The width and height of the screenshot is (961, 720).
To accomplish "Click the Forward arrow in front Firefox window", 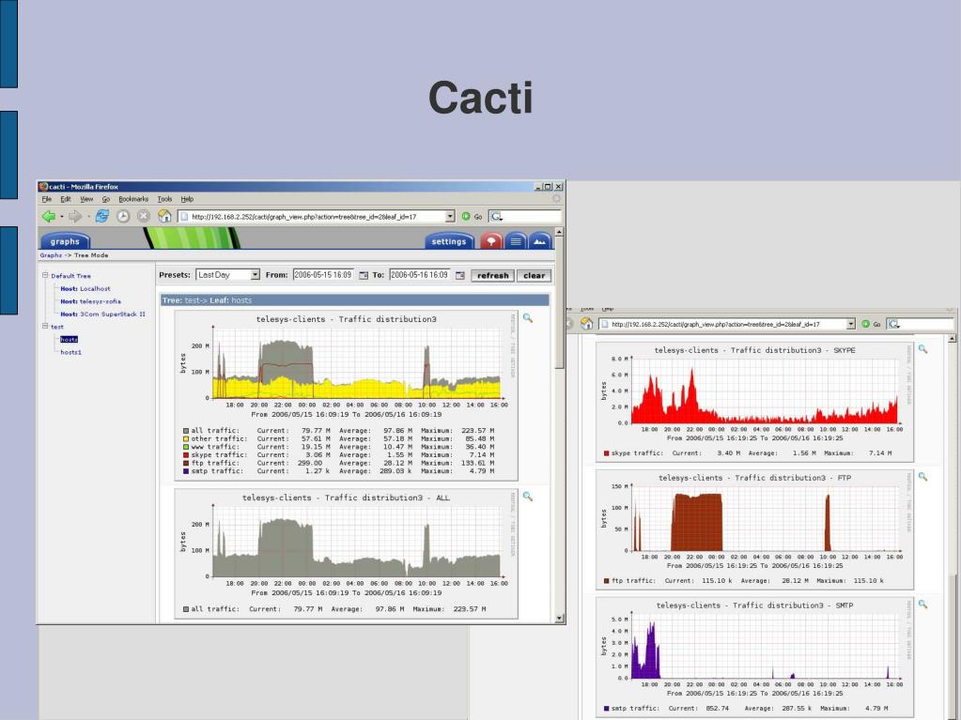I will click(75, 216).
